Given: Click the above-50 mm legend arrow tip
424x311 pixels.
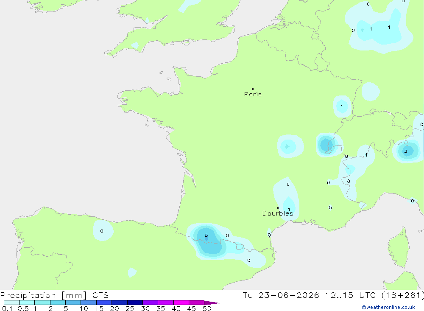Looking at the screenshot, I should click(212, 303).
